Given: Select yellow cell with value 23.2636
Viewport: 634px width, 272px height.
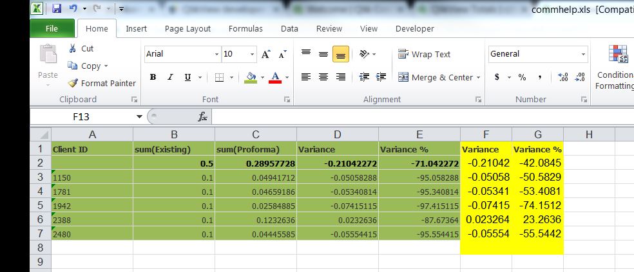Looking at the screenshot, I should pos(537,219).
